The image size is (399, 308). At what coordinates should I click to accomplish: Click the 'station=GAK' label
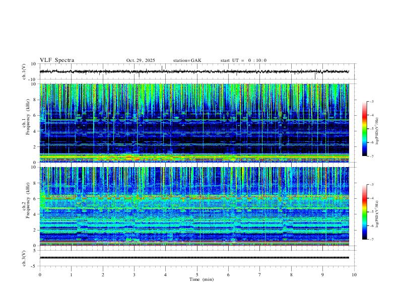[187, 60]
